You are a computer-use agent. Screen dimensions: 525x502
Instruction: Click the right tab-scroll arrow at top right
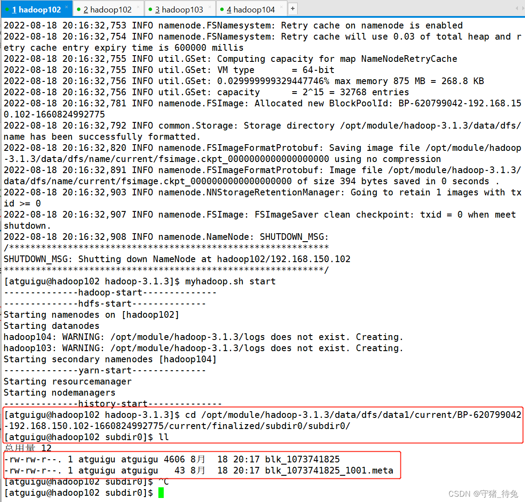(524, 8)
